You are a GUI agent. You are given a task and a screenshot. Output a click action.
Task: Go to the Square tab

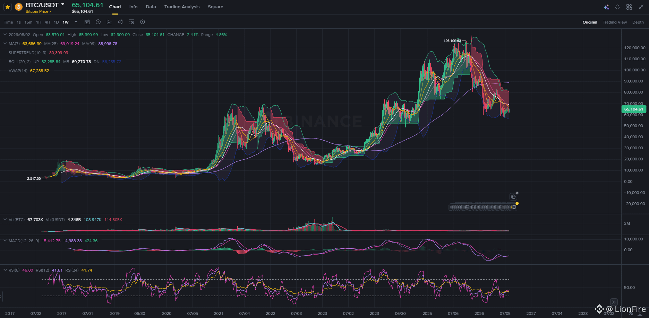click(215, 7)
